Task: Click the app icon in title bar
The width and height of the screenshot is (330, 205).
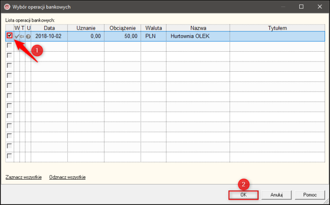Action: pyautogui.click(x=7, y=7)
